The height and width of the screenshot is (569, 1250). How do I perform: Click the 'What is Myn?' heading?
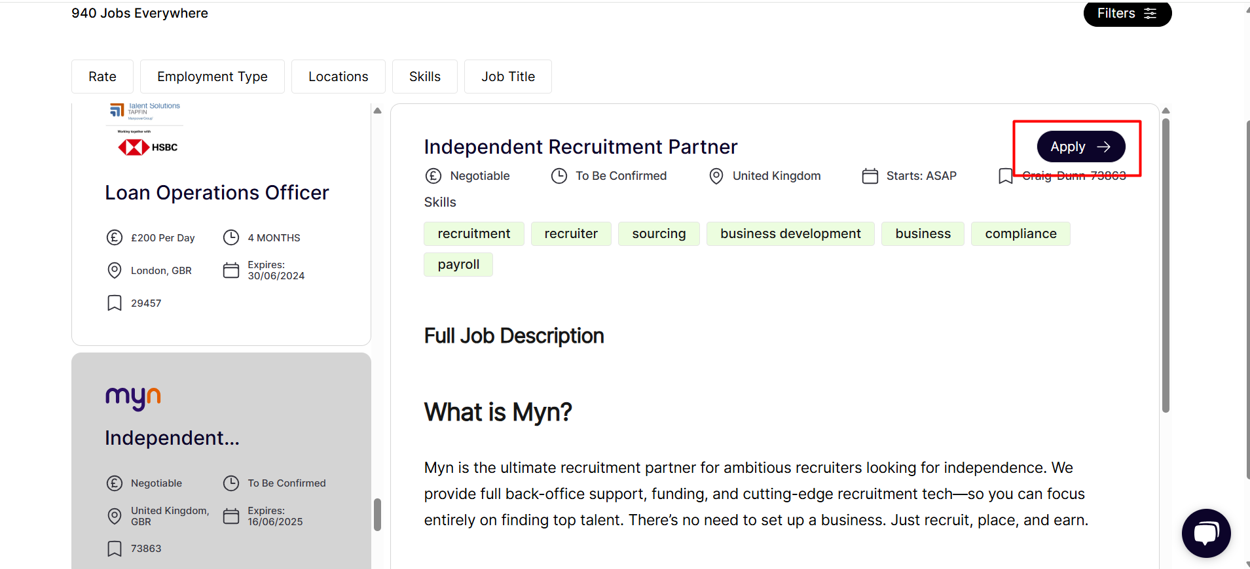[x=498, y=412]
